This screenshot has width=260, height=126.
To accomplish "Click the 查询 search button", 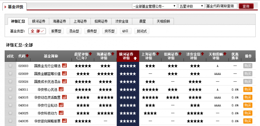I will point(246,6).
